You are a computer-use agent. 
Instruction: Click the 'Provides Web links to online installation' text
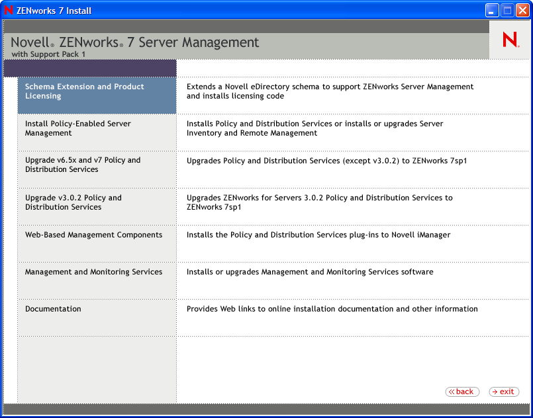coord(332,309)
